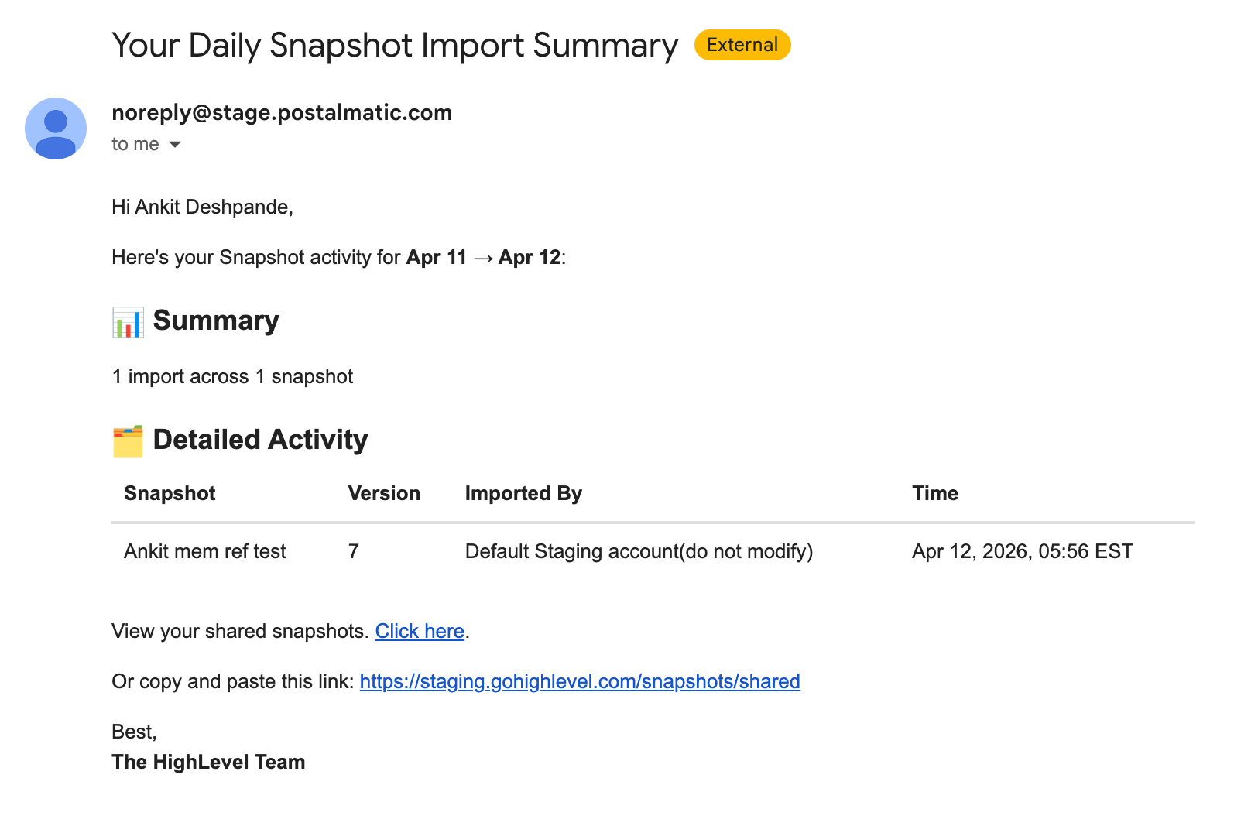
Task: Click '1 import across 1 snapshot' text
Action: (x=232, y=377)
